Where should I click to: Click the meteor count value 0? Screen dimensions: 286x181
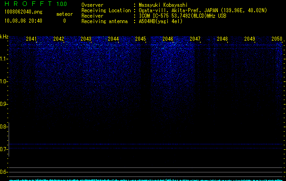click(x=65, y=21)
